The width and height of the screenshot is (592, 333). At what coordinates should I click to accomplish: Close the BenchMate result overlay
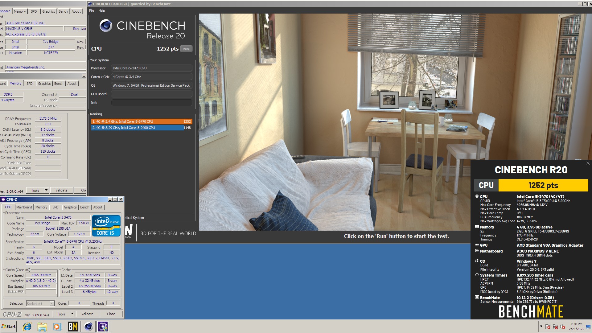[588, 163]
